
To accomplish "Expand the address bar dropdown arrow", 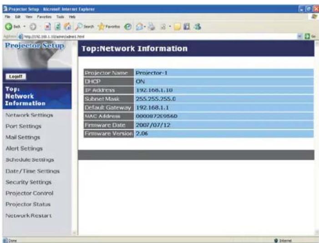I will tap(299, 37).
